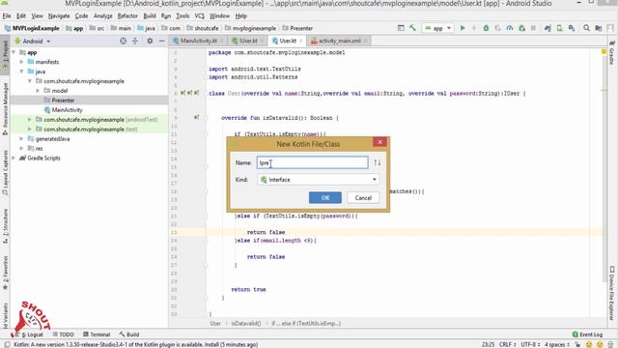618x348 pixels.
Task: Expand the generatedJava folder
Action: [21, 139]
